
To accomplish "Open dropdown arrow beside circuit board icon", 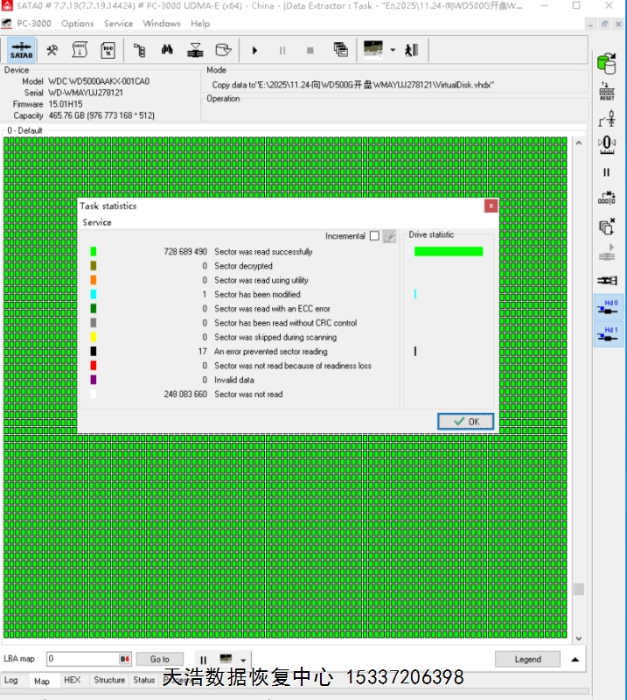I will (x=393, y=50).
